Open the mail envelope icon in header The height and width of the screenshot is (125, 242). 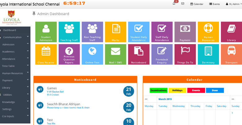click(183, 4)
